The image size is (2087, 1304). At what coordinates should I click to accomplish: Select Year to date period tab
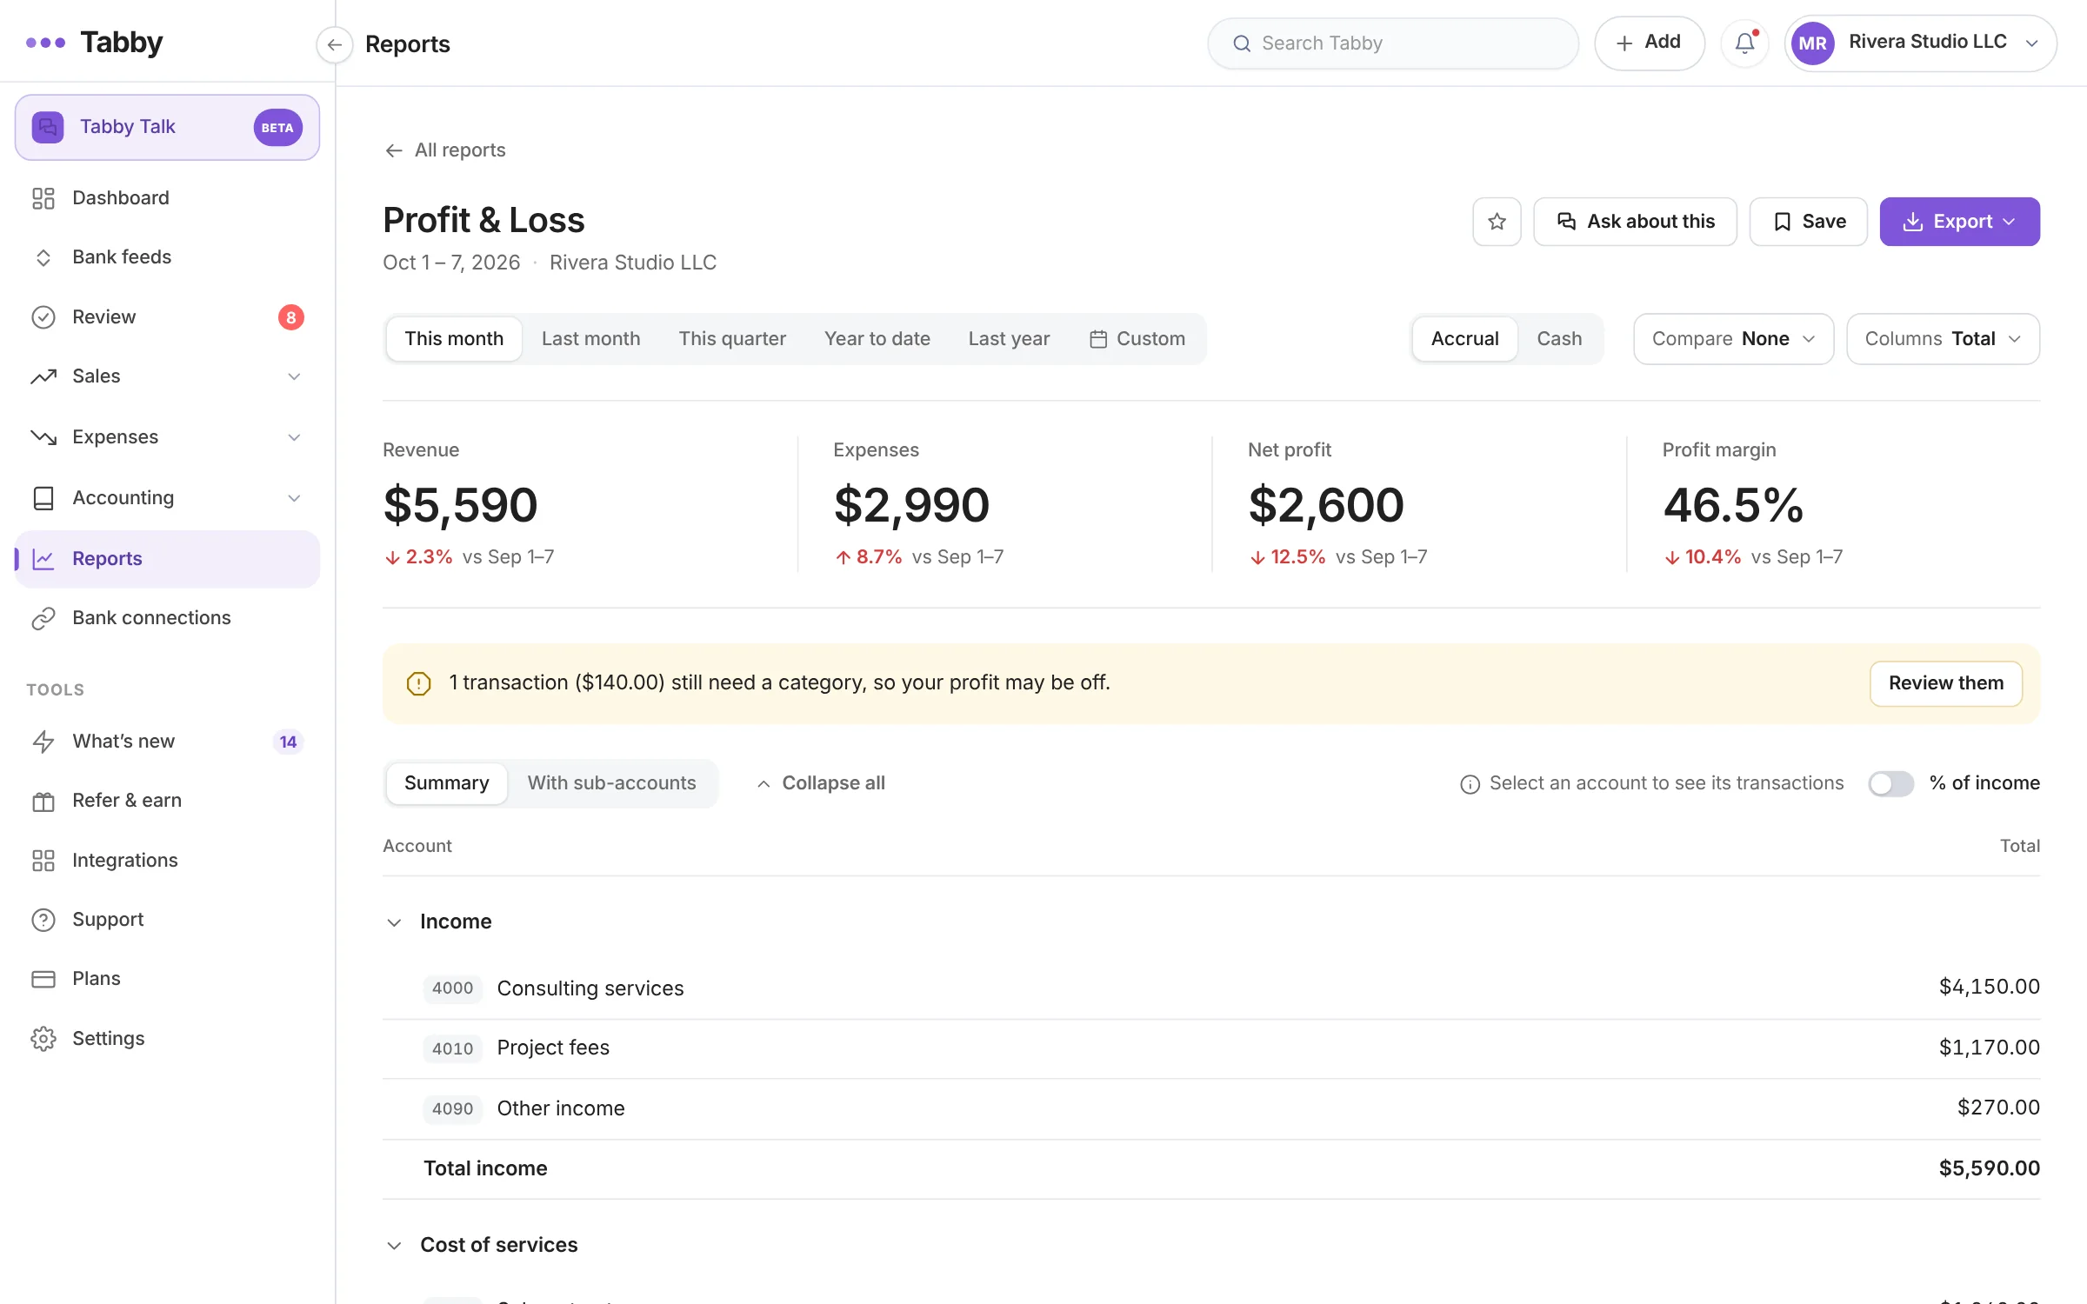(x=877, y=339)
